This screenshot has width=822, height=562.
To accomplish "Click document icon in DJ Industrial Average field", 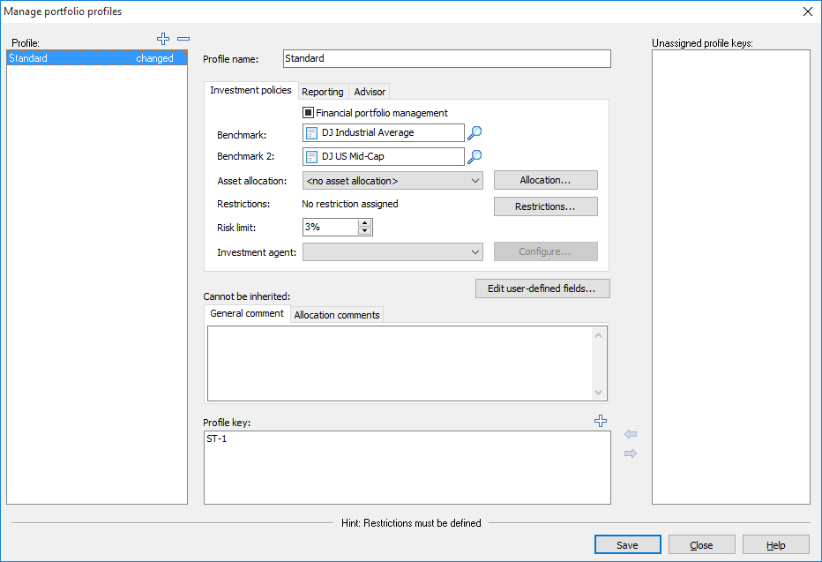I will click(311, 133).
